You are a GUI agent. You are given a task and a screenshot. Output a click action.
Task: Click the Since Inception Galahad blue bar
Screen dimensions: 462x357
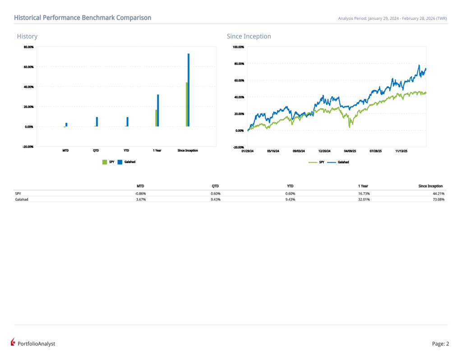189,90
